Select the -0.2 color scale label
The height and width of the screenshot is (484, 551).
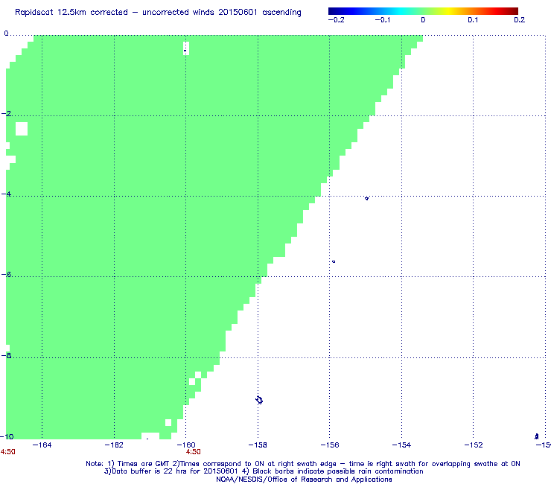point(337,20)
